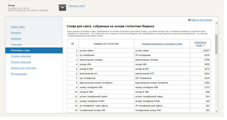Select Название sidebar item
The width and height of the screenshot is (227, 120).
coord(16,38)
